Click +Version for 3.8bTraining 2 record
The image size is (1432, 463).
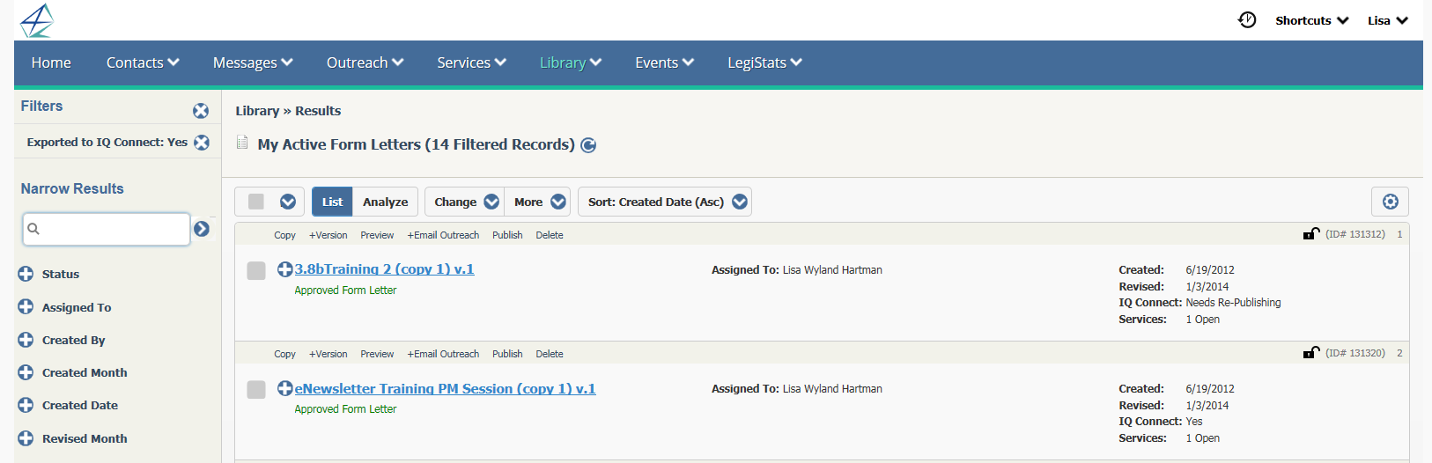328,235
